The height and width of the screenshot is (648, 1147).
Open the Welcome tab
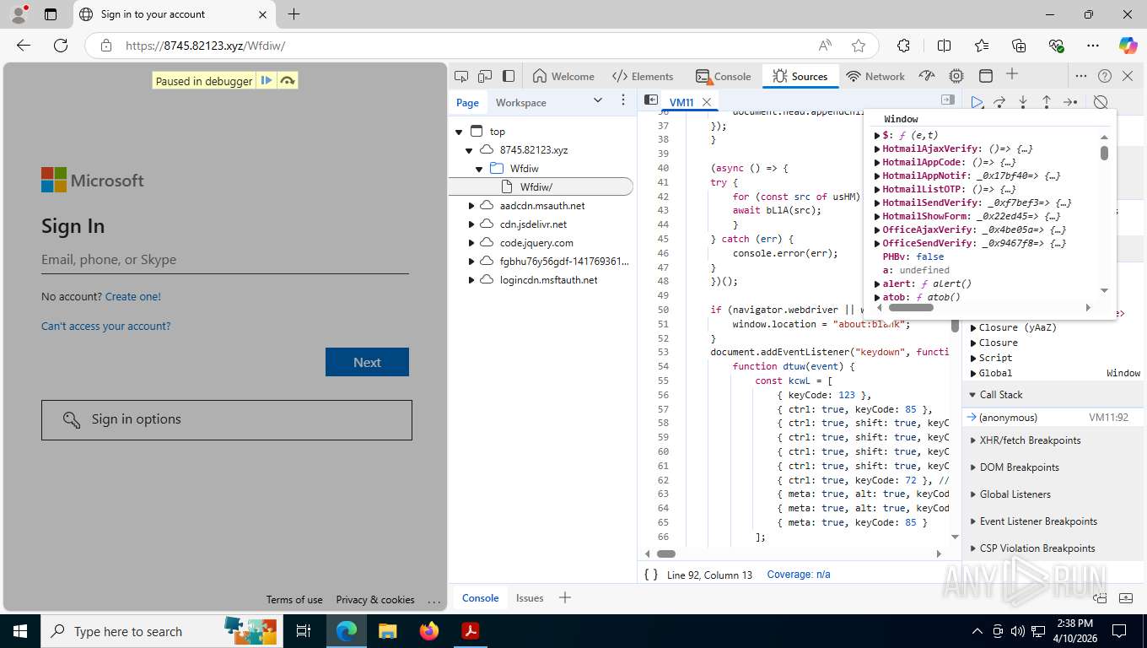[x=563, y=76]
